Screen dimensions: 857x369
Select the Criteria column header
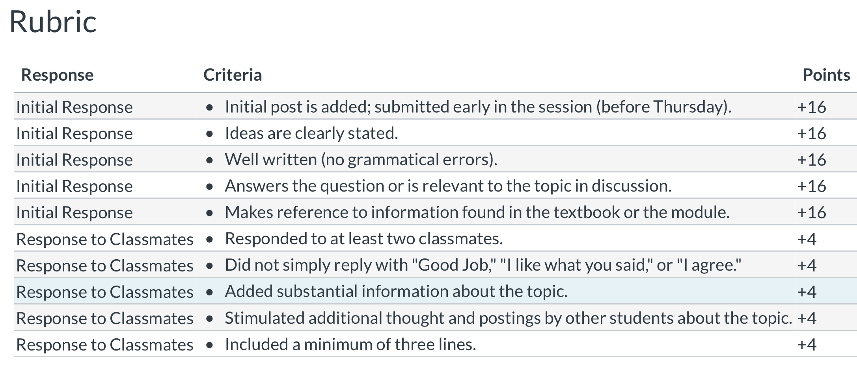click(x=233, y=75)
